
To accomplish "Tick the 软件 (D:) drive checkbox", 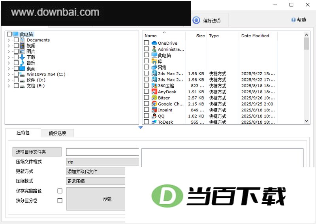I will (x=16, y=80).
